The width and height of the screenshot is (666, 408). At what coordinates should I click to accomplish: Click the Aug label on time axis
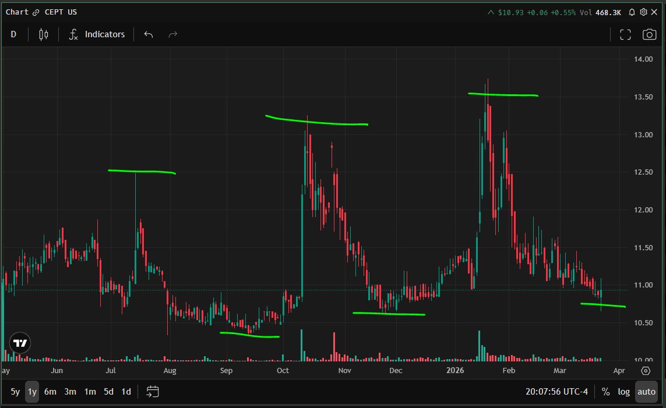(x=170, y=371)
